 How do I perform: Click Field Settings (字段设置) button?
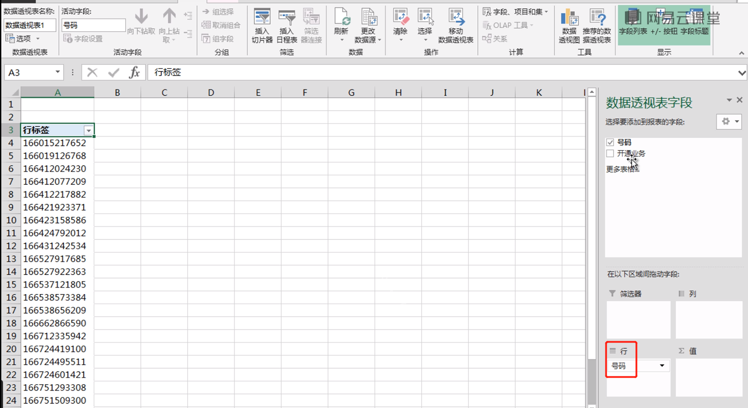click(x=83, y=39)
